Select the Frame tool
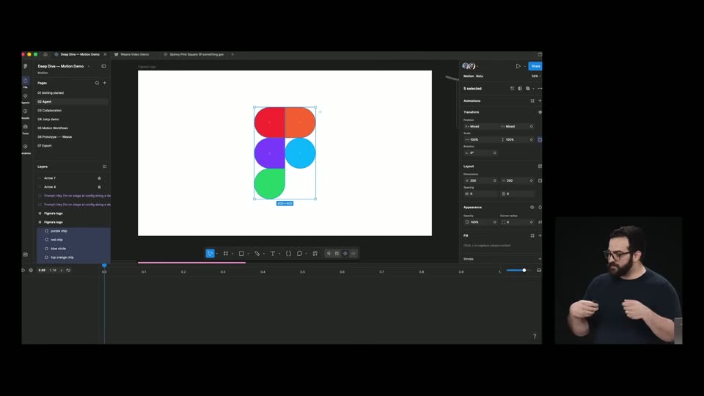 [226, 254]
